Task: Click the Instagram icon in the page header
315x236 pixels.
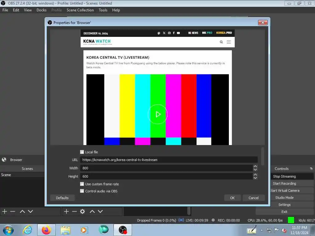Action: point(169,33)
